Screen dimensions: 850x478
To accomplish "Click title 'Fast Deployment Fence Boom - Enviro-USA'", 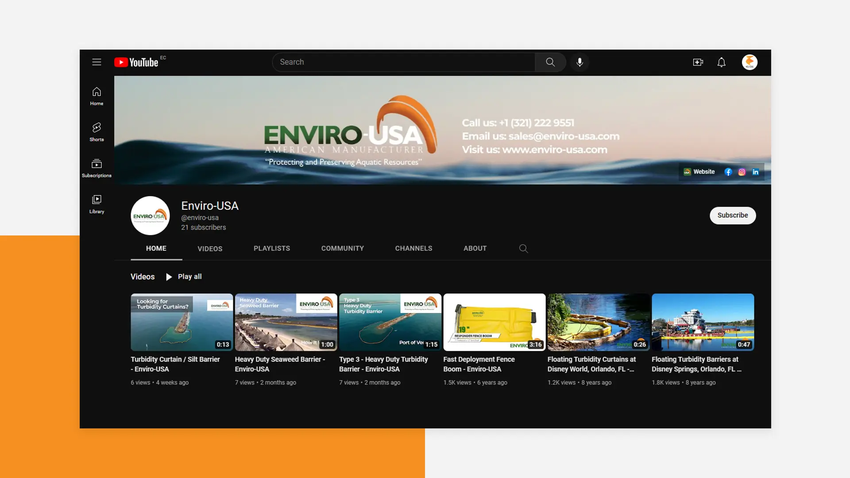I will 479,364.
